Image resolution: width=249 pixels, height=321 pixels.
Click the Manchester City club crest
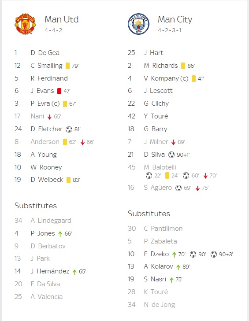[138, 24]
